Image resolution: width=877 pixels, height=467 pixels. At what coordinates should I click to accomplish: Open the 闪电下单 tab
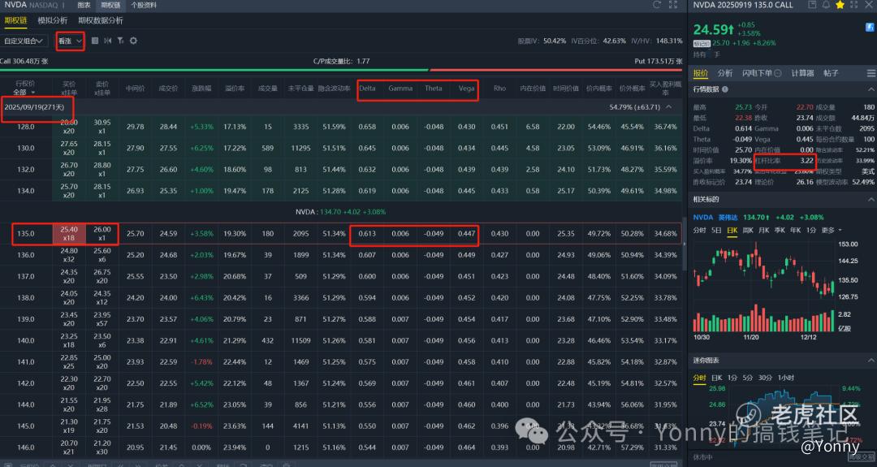tap(758, 73)
